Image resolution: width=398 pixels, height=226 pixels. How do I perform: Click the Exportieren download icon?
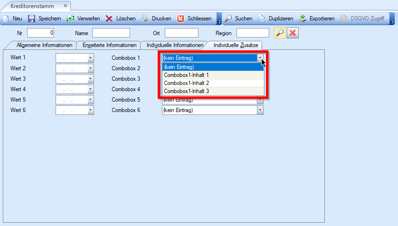click(x=303, y=19)
